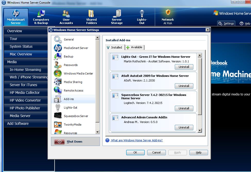Open Web / iPhone Streaming in sidebar
This screenshot has width=251, height=172.
click(x=26, y=77)
